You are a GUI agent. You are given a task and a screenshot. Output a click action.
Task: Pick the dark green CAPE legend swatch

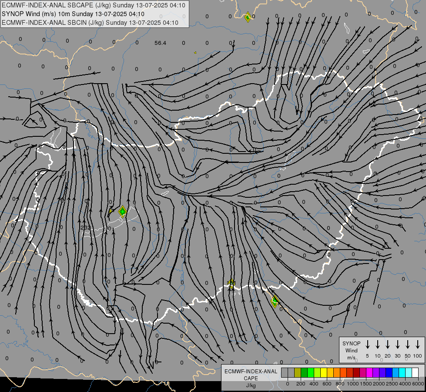[x=304, y=372]
